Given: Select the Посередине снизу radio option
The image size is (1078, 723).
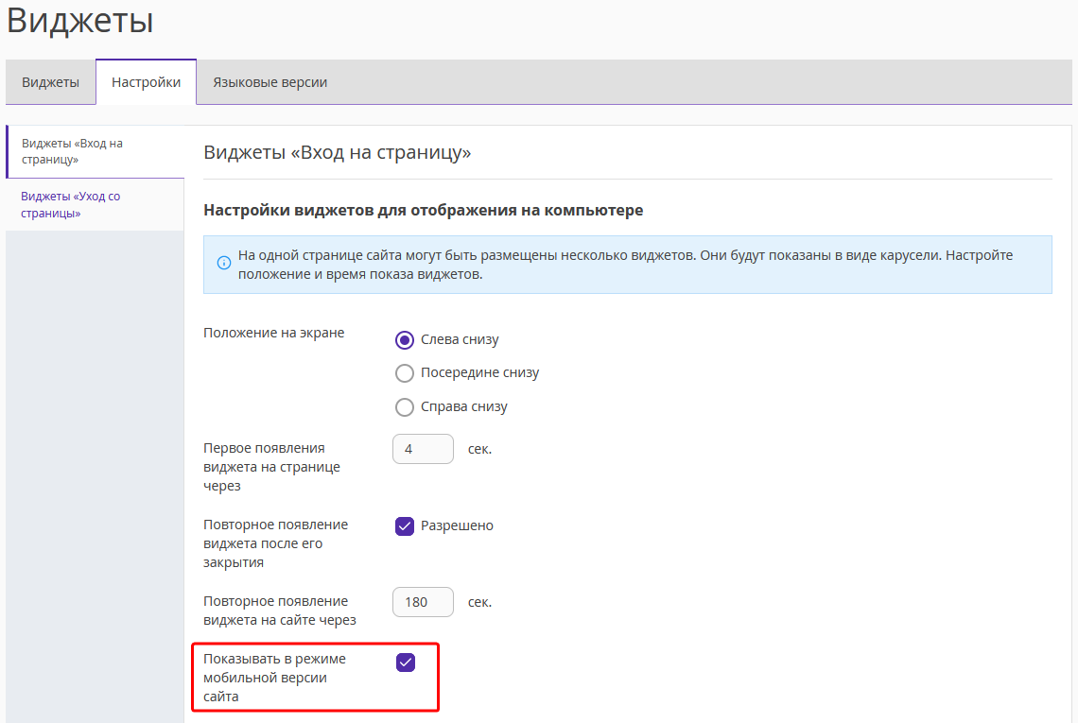Looking at the screenshot, I should (405, 373).
